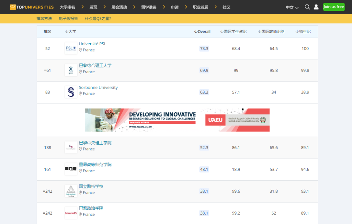The width and height of the screenshot is (352, 224).
Task: Expand the 职业发展 navigation chevron
Action: [215, 6]
